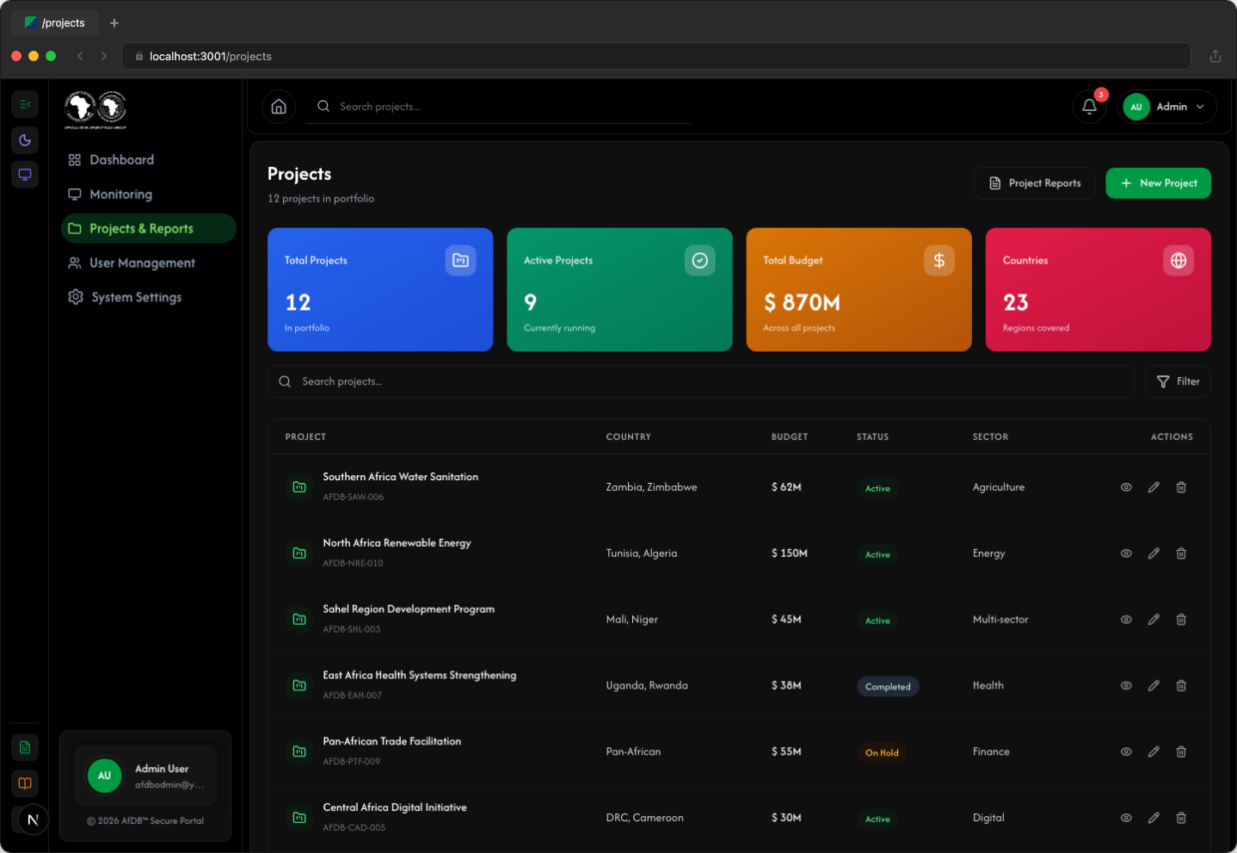
Task: Delete Pan-African Trade Facilitation project
Action: tap(1181, 751)
